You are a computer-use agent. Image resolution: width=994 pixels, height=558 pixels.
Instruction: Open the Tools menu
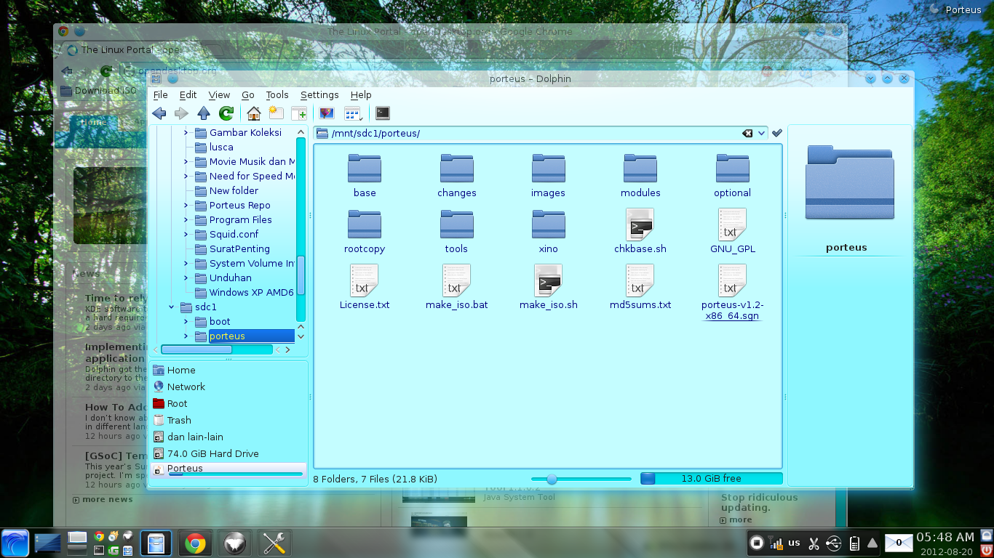(x=277, y=95)
